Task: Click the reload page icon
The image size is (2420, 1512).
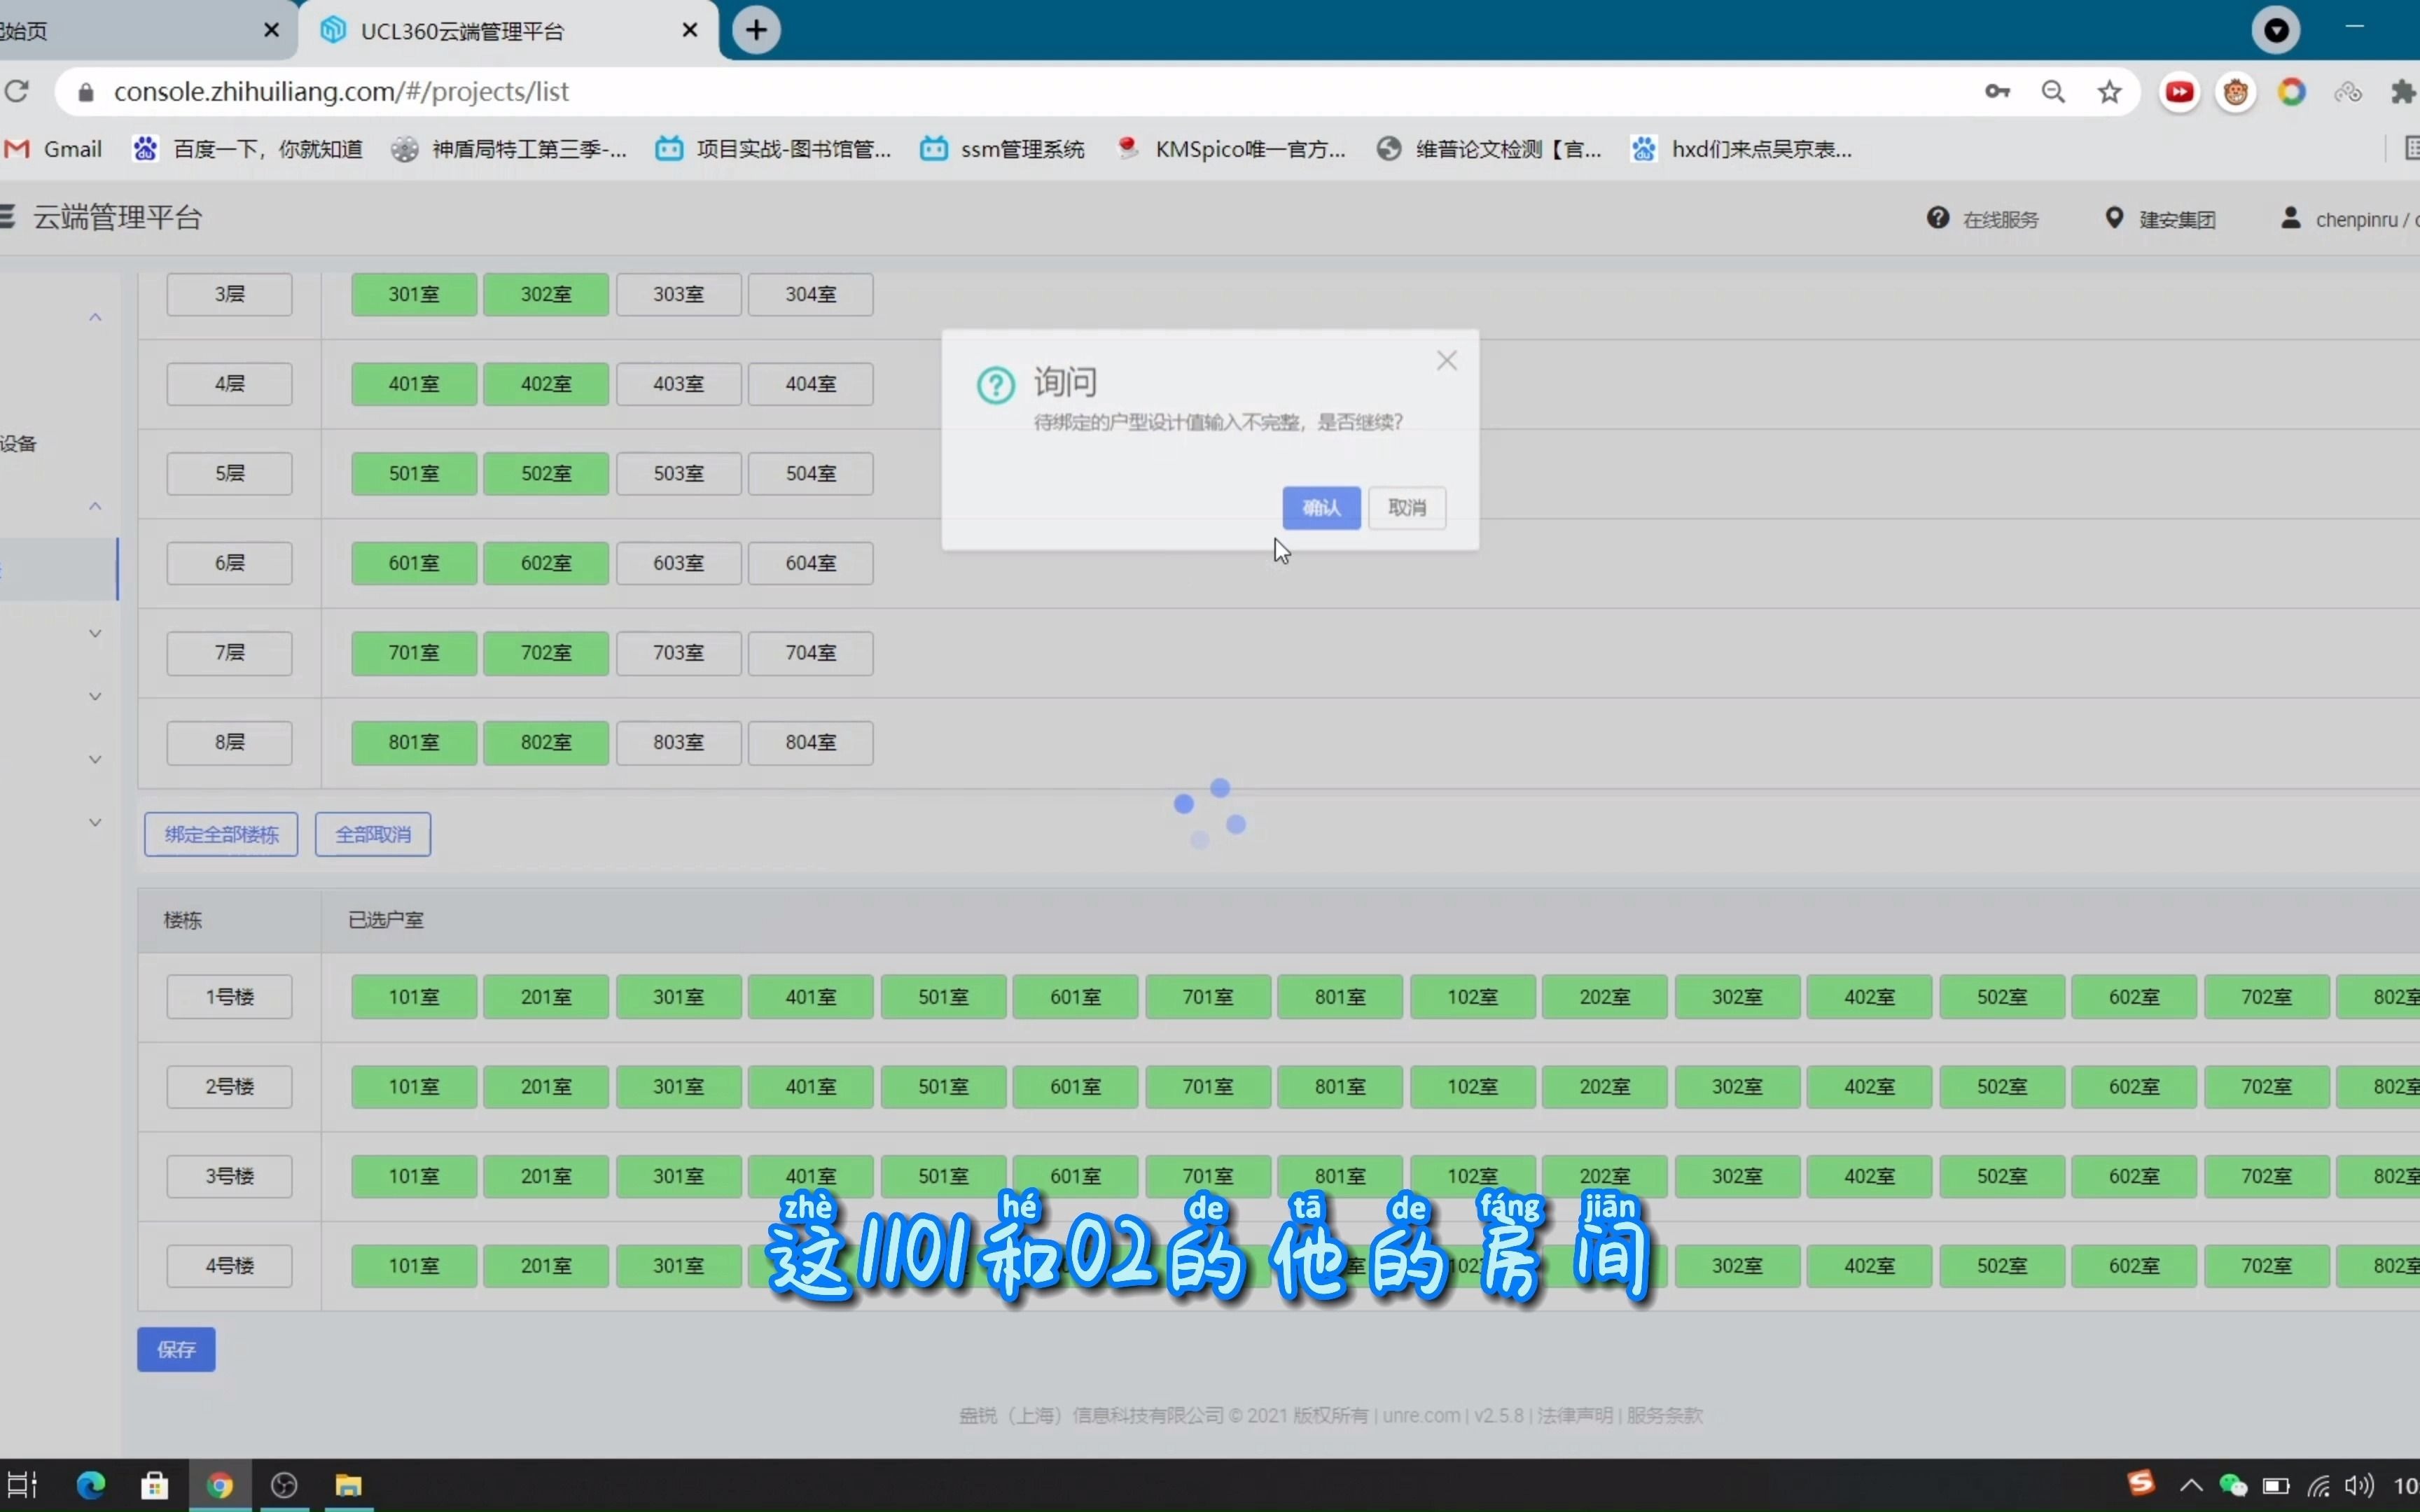Action: point(17,92)
